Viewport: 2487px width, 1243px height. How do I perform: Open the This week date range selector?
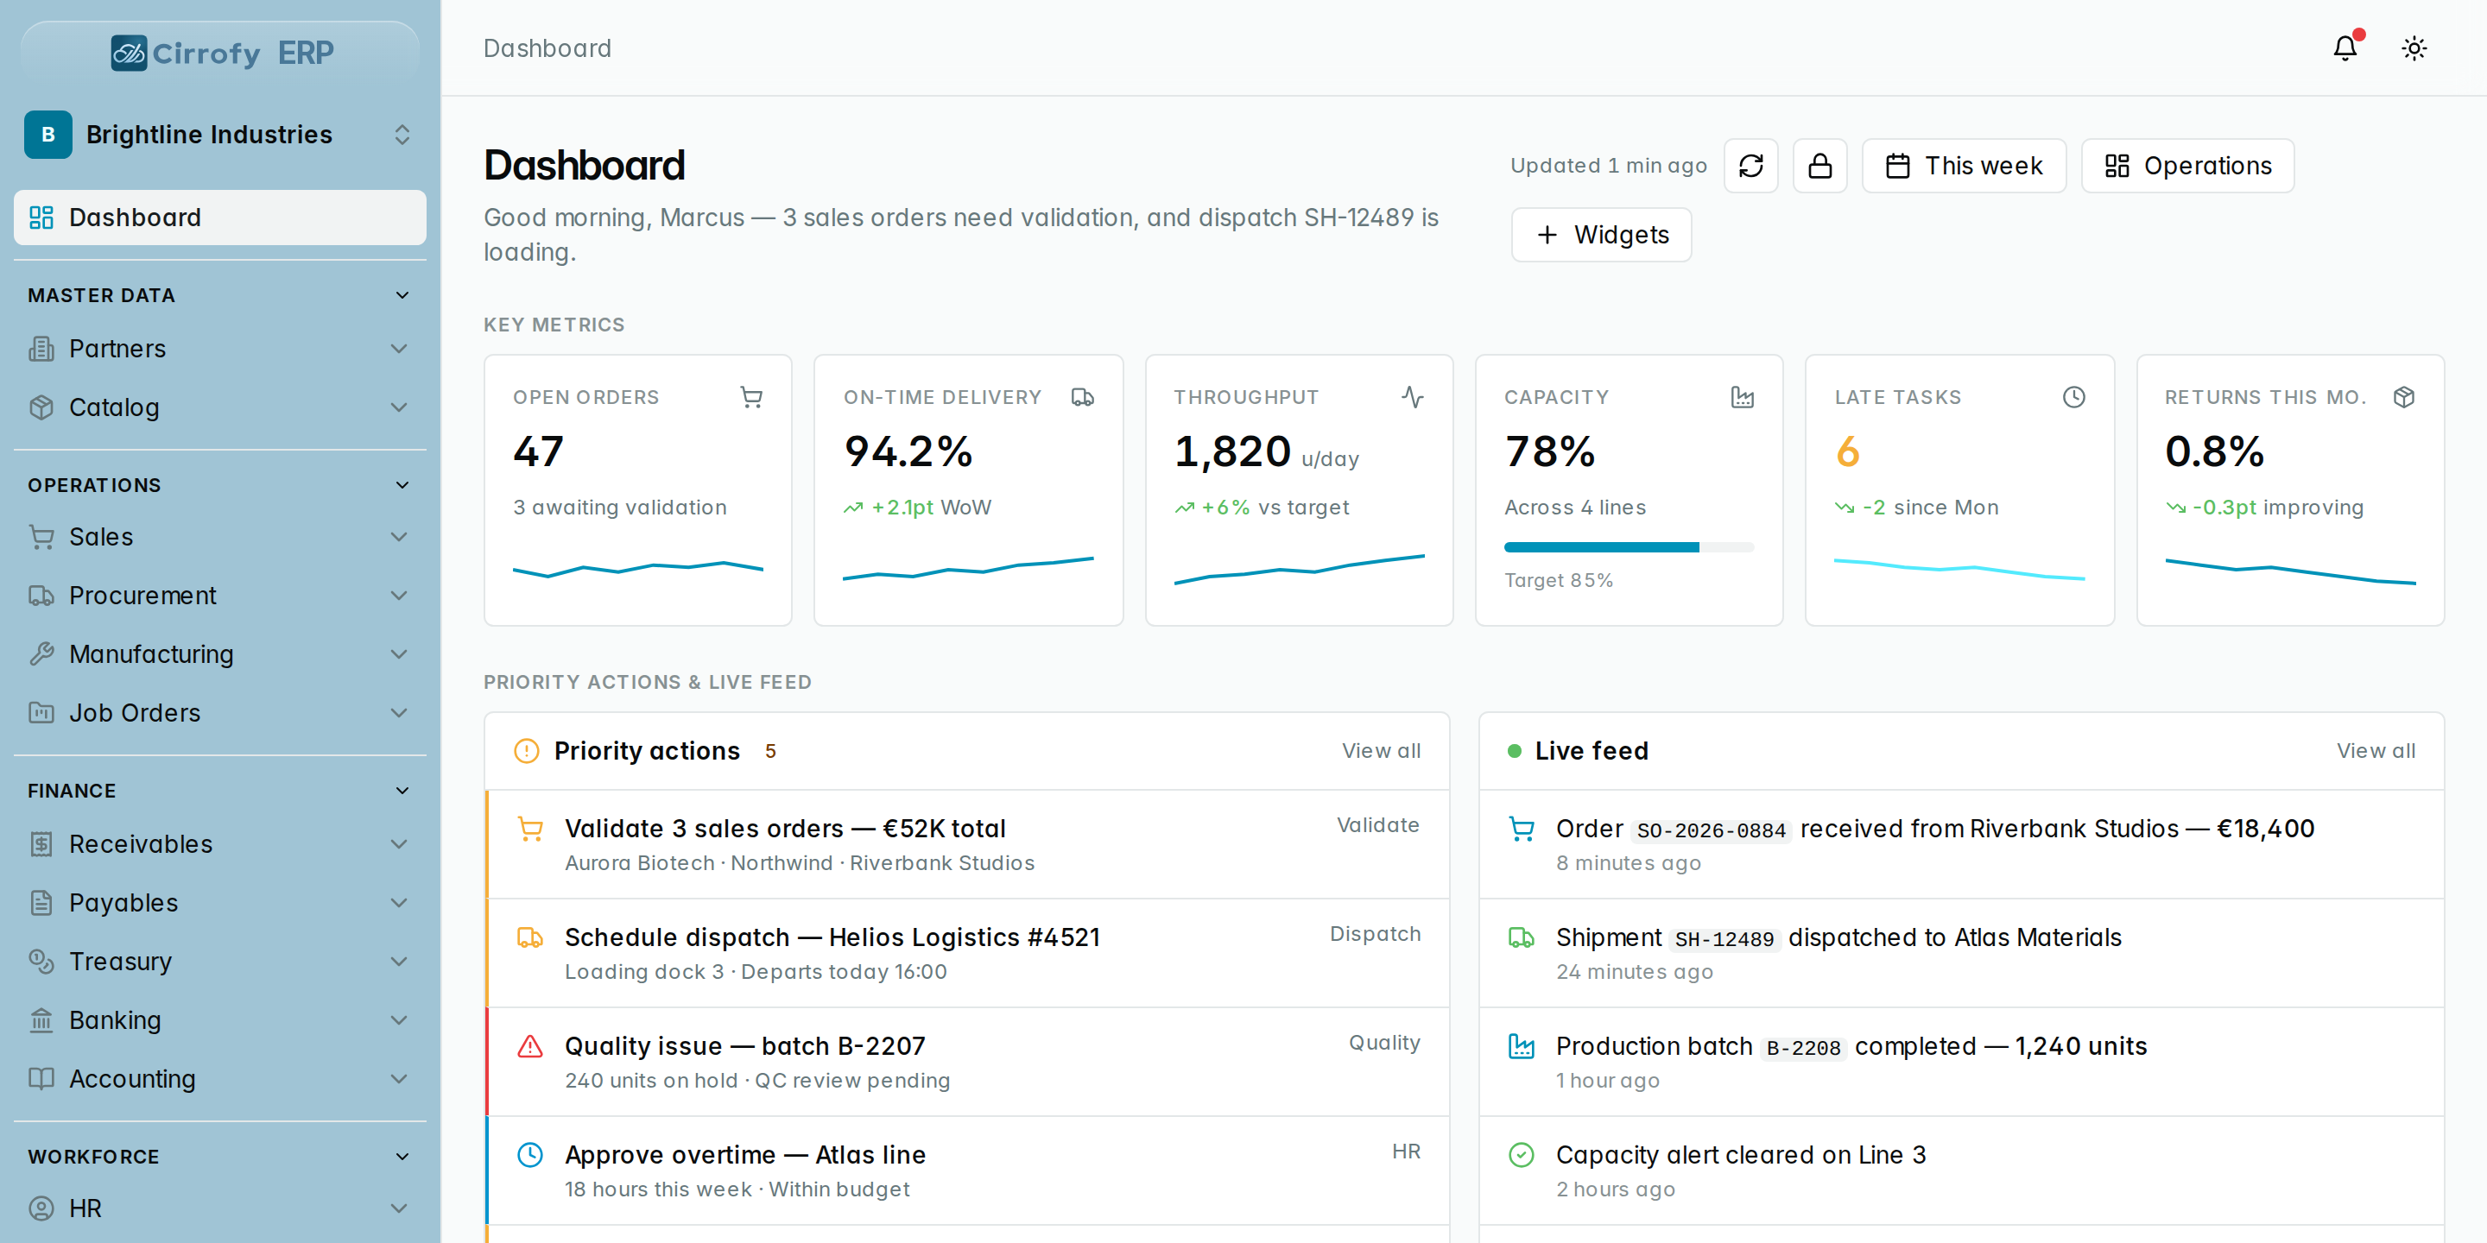pos(1964,166)
